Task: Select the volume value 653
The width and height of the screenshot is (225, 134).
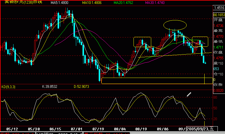Action: point(216,69)
